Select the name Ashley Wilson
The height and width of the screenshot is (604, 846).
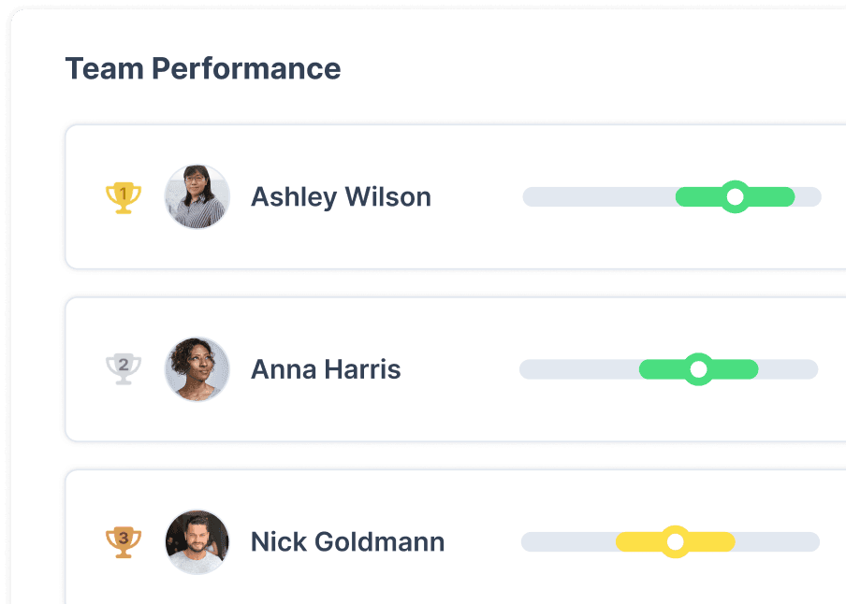click(x=341, y=196)
